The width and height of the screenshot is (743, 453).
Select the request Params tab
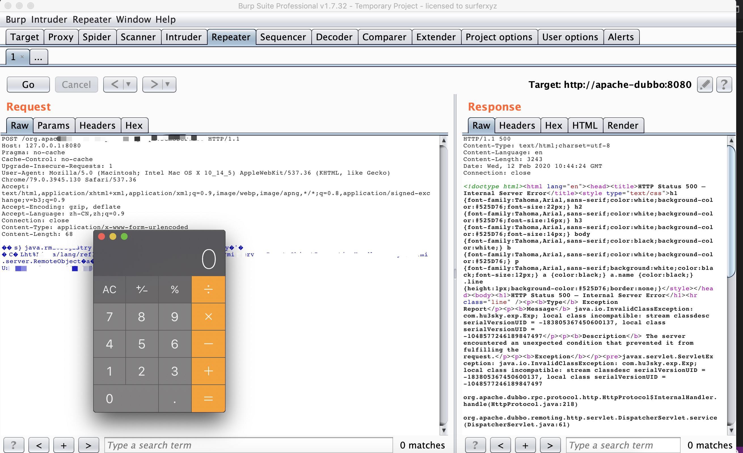54,125
